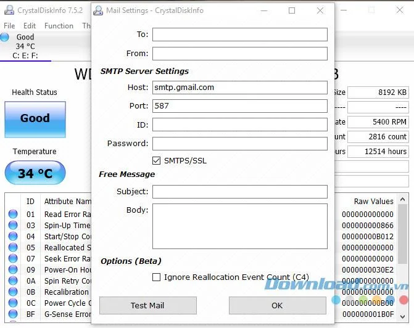414x328 pixels.
Task: Click the status orb for Reallocated Sectors row 05
Action: click(x=13, y=247)
